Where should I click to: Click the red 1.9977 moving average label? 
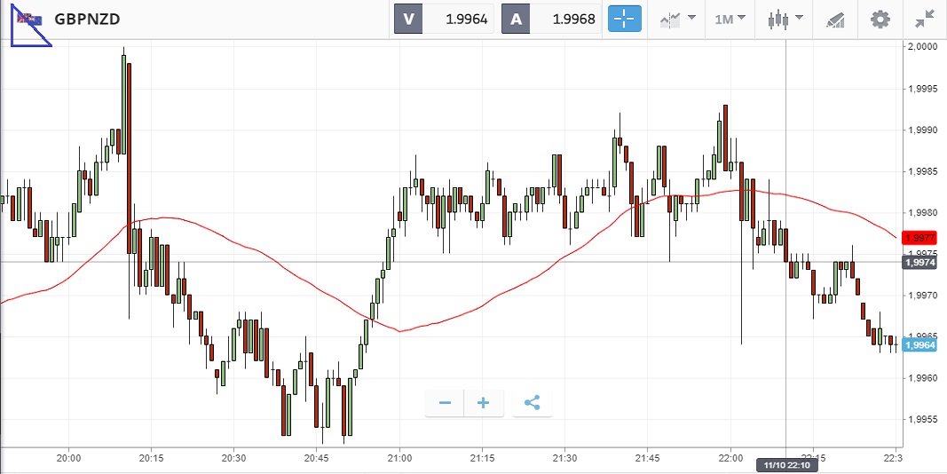(x=919, y=238)
